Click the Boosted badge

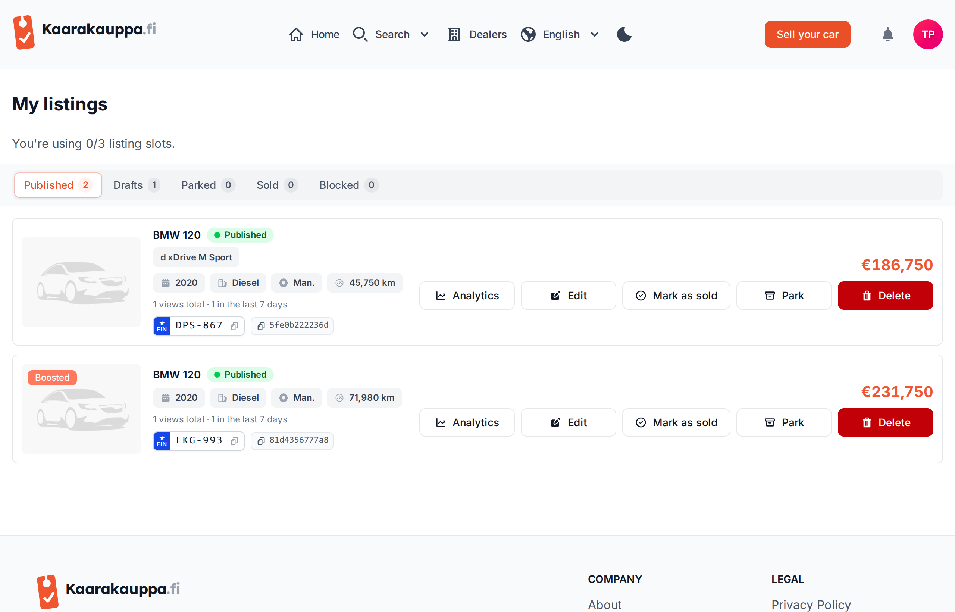[52, 378]
